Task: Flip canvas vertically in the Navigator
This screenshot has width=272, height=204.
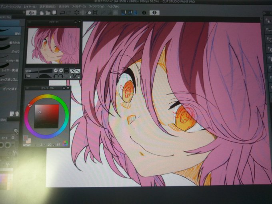Action: point(78,76)
